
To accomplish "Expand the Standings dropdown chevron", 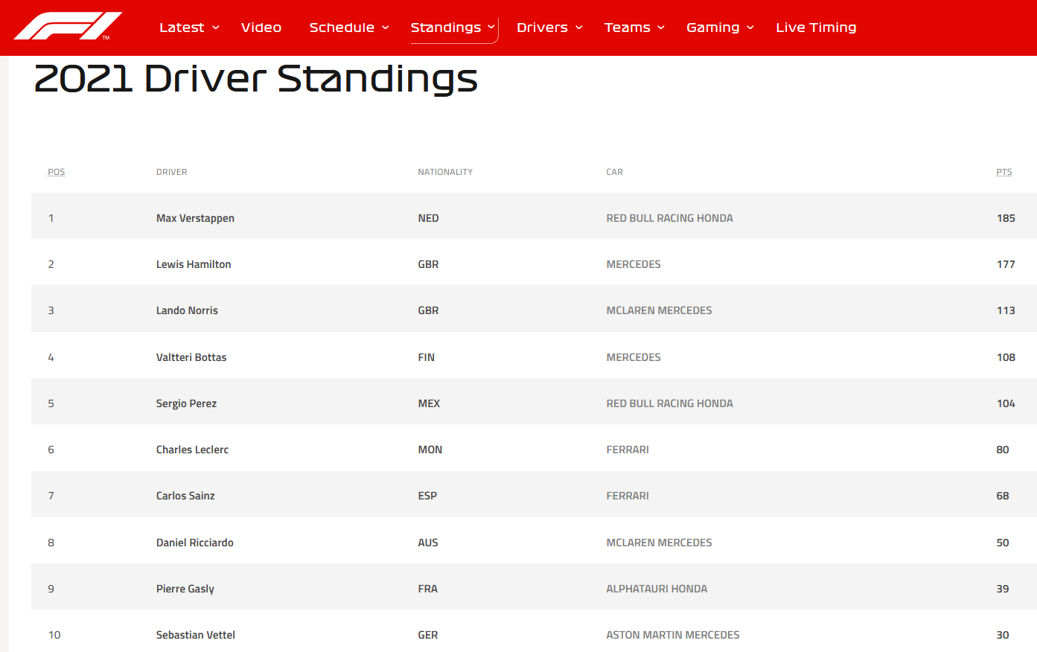I will (x=491, y=28).
